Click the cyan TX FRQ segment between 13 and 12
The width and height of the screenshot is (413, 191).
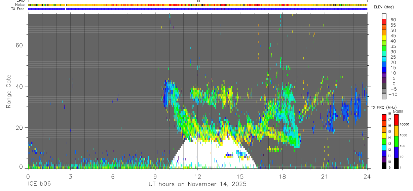click(x=384, y=148)
